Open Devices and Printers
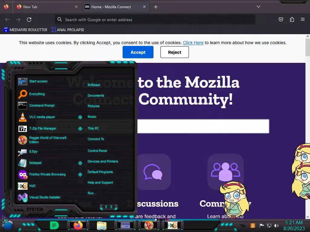This screenshot has height=232, width=310. tap(103, 161)
